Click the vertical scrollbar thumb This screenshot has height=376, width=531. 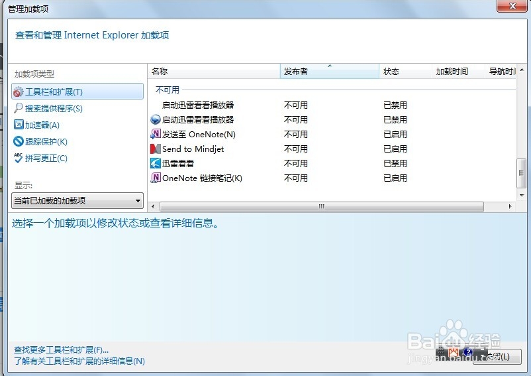pyautogui.click(x=521, y=173)
